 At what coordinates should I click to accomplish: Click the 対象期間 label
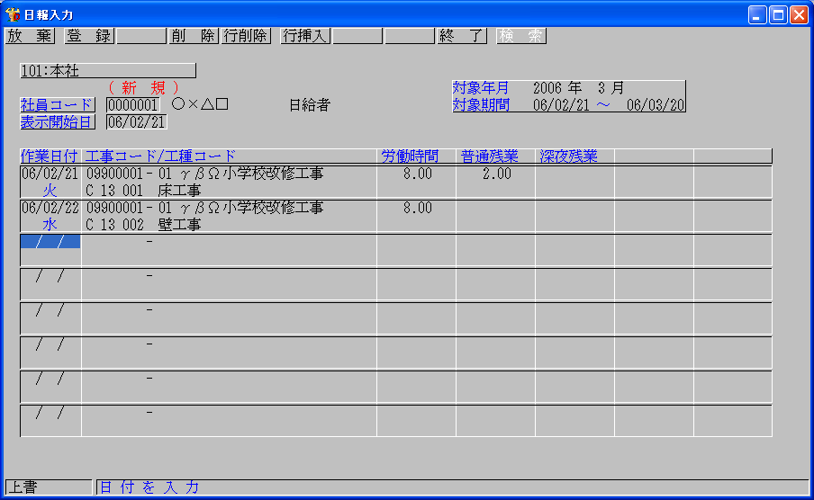tap(481, 105)
